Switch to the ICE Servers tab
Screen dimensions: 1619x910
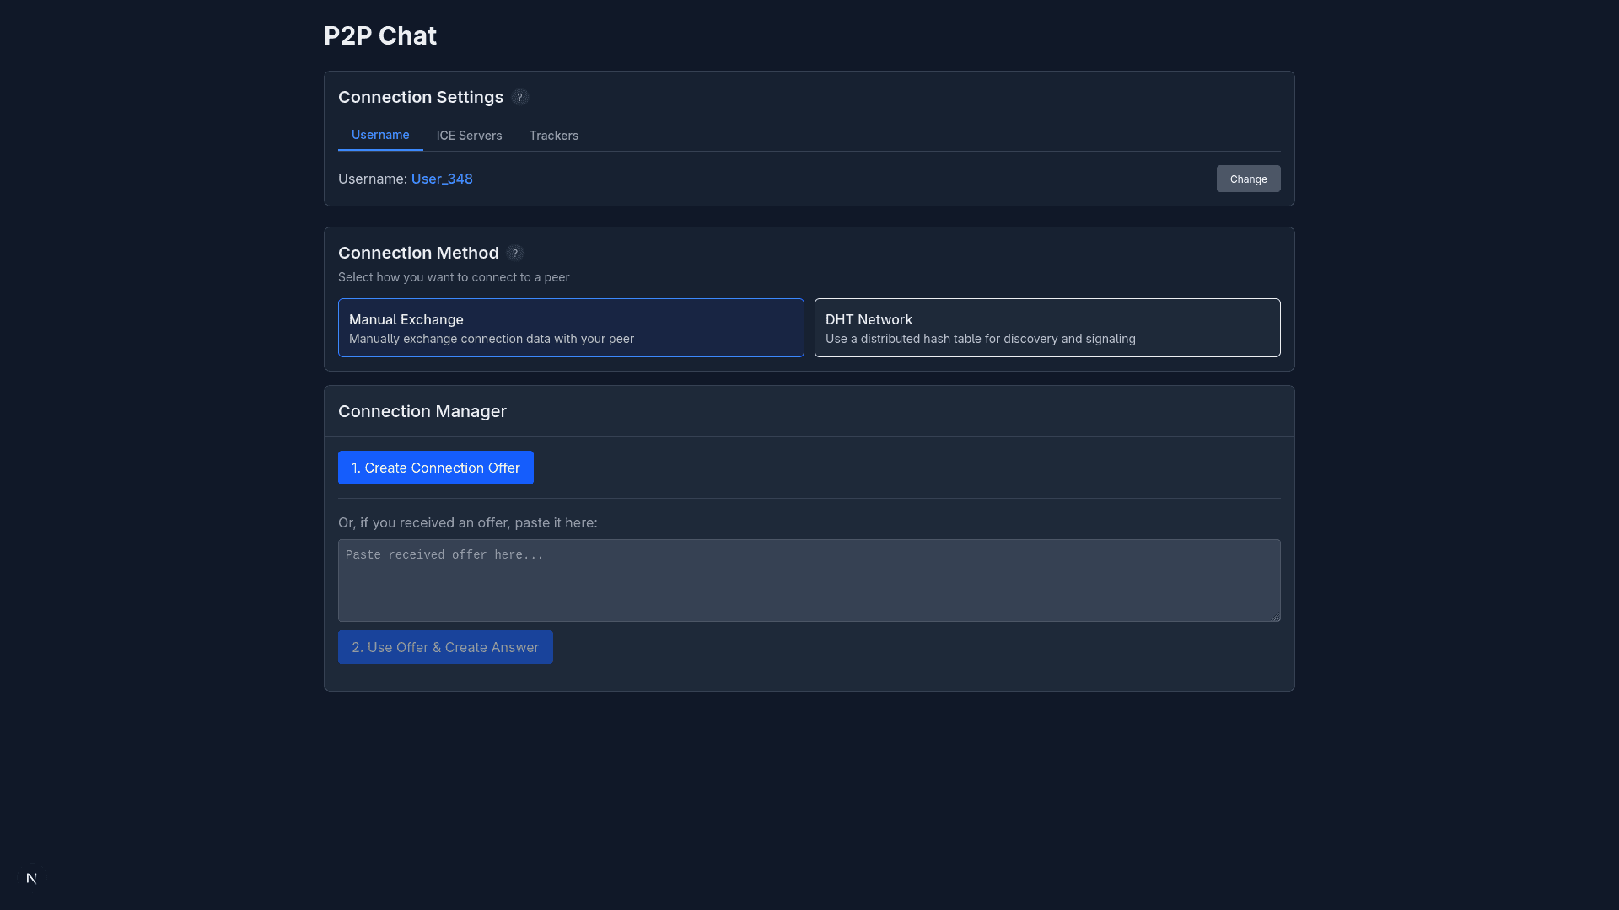469,135
